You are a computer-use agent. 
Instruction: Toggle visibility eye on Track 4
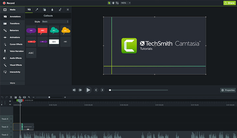pyautogui.click(x=11, y=117)
